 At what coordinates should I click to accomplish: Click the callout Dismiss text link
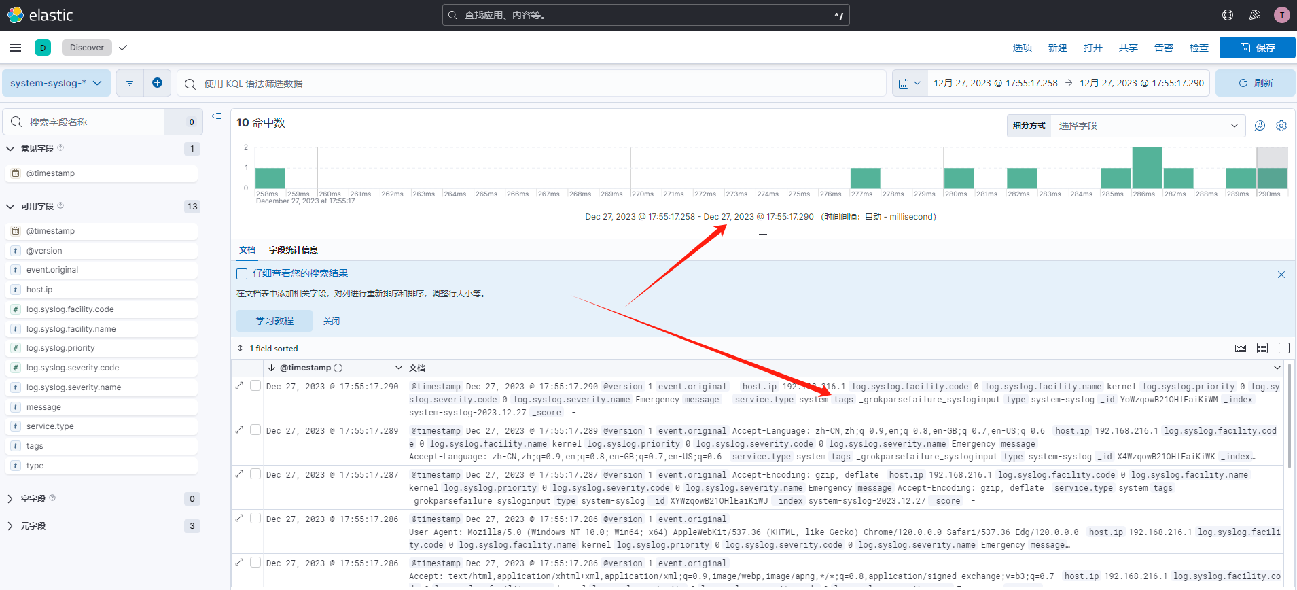pyautogui.click(x=332, y=321)
